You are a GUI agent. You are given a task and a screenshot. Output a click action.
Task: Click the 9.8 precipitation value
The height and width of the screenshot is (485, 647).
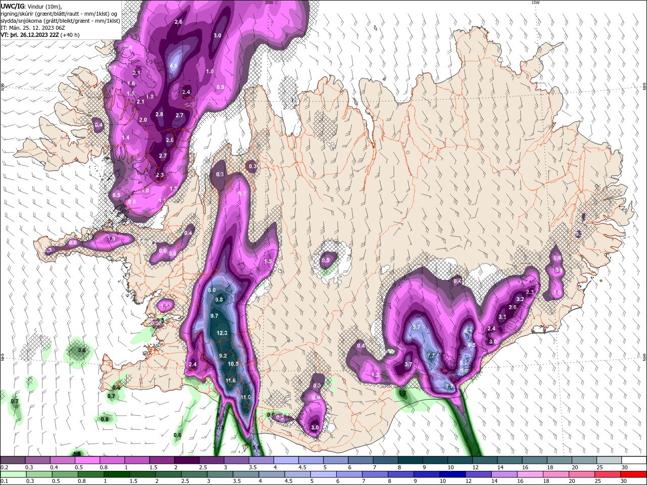[x=219, y=300]
